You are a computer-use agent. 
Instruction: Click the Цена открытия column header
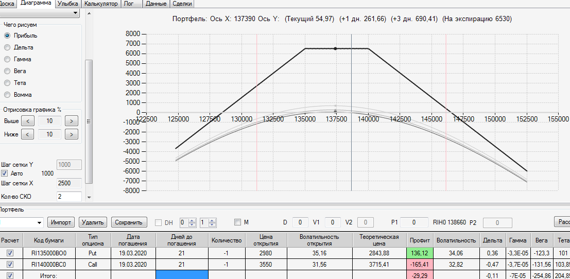266,240
